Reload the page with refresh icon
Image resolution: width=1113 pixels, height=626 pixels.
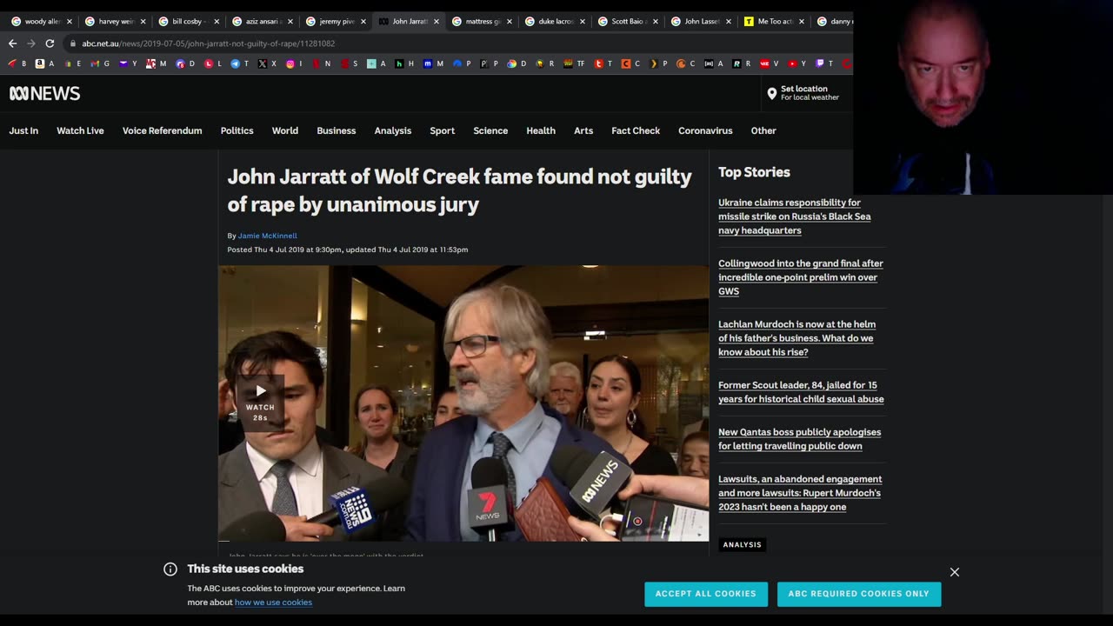point(50,43)
